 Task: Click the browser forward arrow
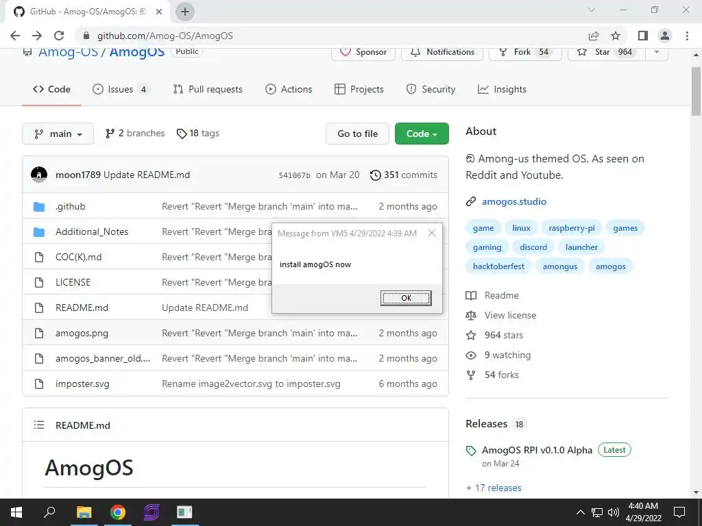pyautogui.click(x=37, y=36)
